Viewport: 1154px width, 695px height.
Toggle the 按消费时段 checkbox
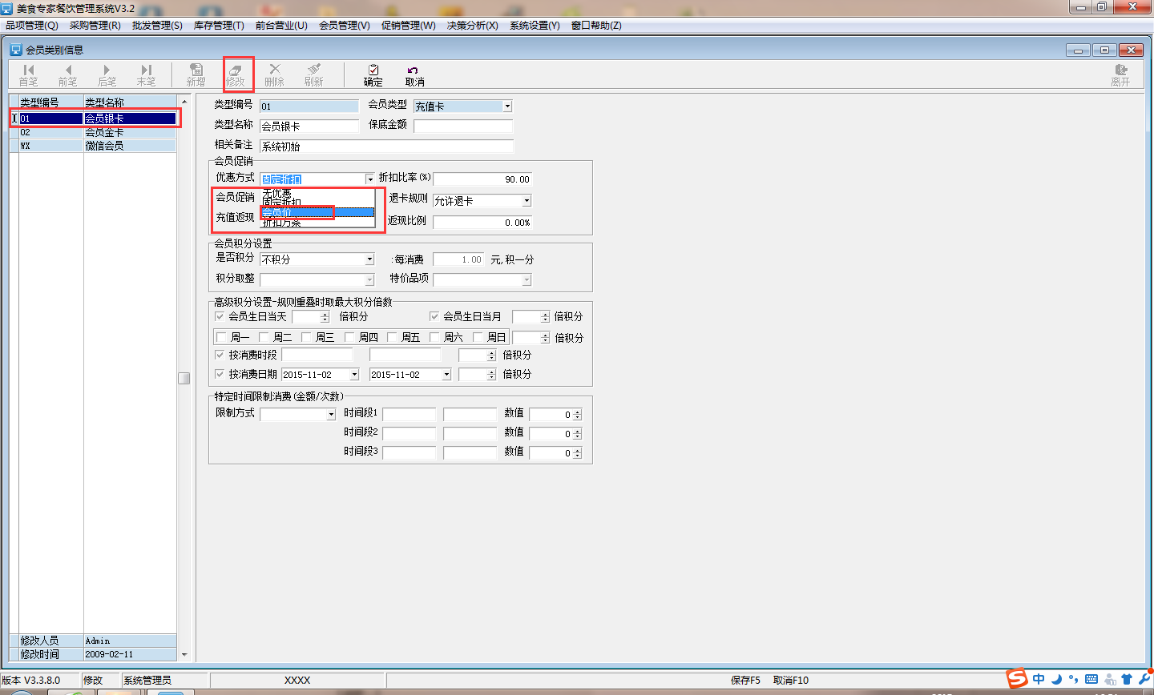point(220,355)
